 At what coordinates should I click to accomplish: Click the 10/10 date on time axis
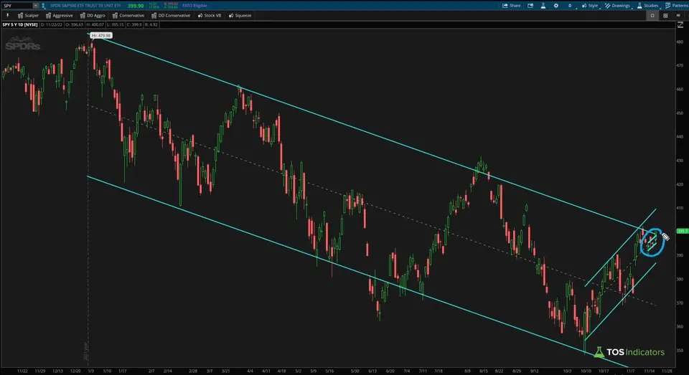586,371
